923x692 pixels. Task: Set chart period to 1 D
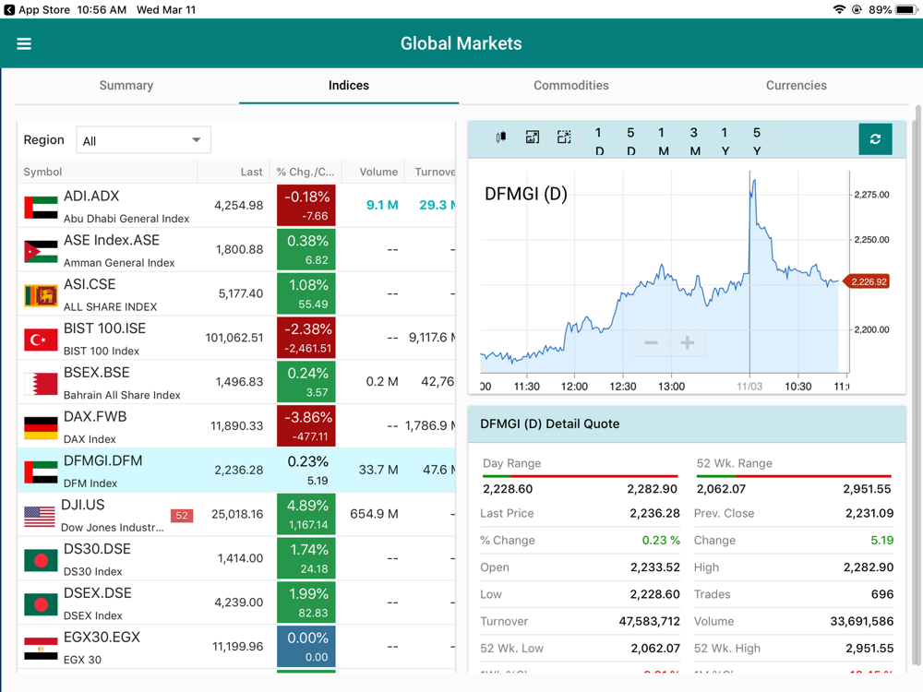point(599,141)
